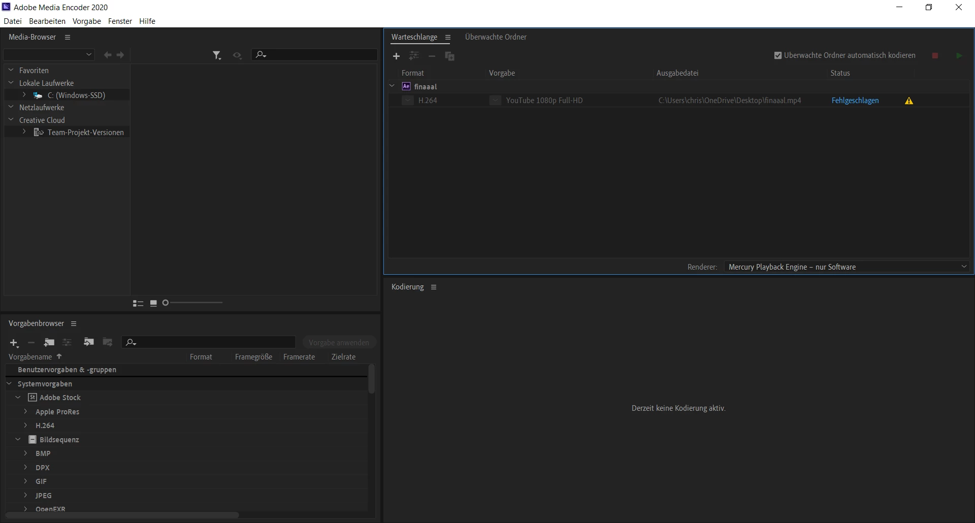This screenshot has height=523, width=975.
Task: Switch Media-Browser to thumbnail view
Action: [153, 303]
